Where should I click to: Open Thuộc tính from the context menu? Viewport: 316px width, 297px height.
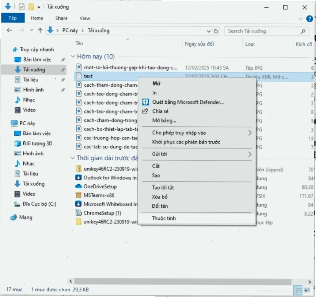pyautogui.click(x=197, y=218)
